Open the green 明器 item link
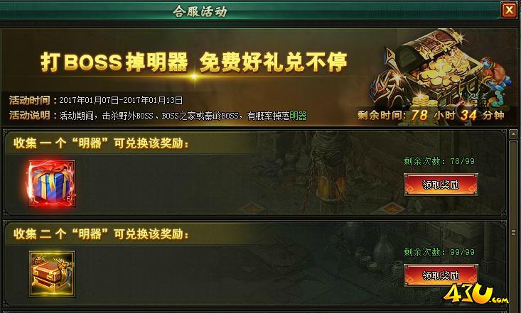521x313 pixels. coord(298,116)
